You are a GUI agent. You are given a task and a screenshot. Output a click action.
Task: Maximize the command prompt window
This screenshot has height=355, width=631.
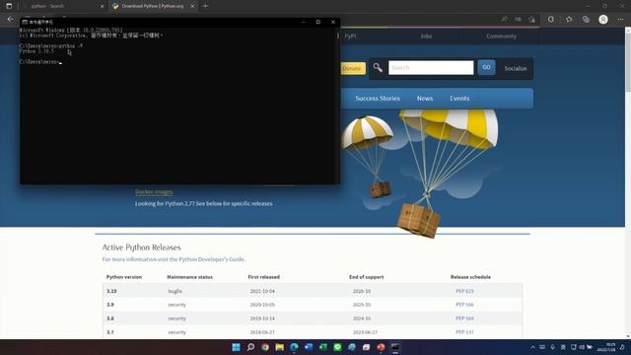317,22
